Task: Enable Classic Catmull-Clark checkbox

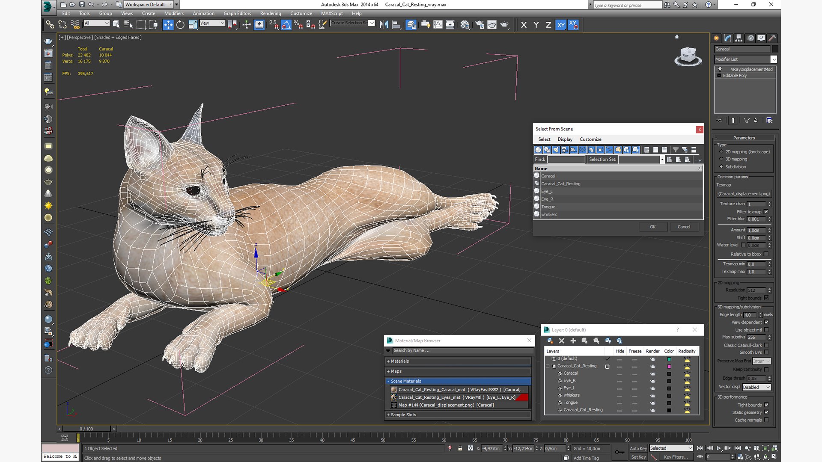Action: pyautogui.click(x=766, y=345)
